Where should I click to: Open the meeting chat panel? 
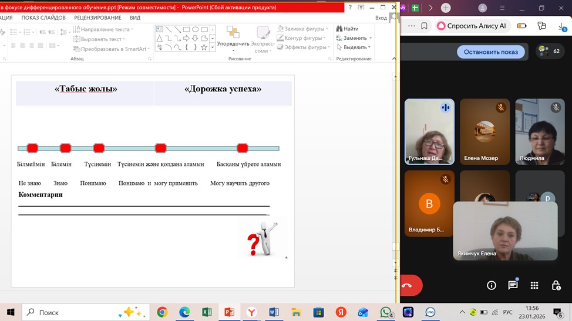pos(513,285)
